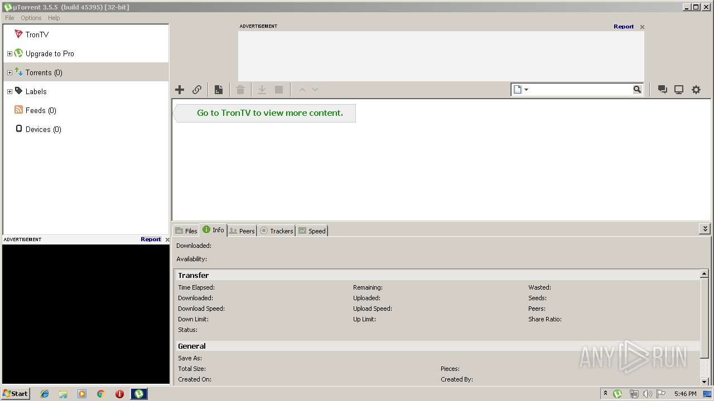
Task: Open the search provider dropdown arrow
Action: (x=526, y=90)
